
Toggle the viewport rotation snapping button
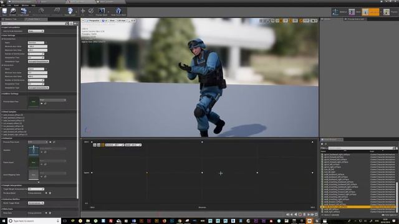[291, 21]
